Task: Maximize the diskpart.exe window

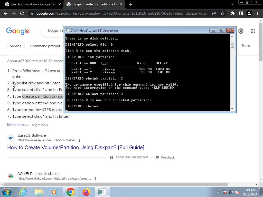Action: point(222,30)
